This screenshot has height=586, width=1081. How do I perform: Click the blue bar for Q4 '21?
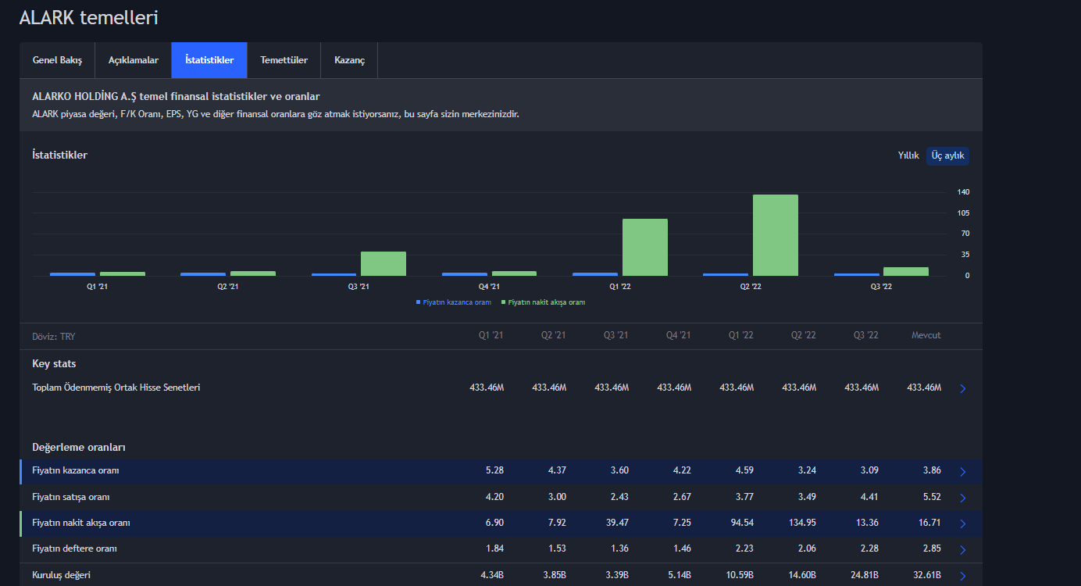click(465, 274)
